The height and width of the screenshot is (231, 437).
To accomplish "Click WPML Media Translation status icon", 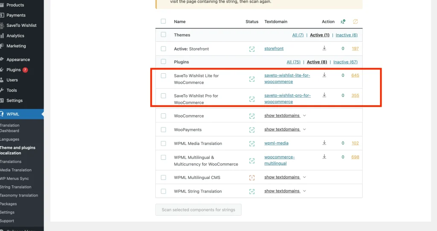I will (x=252, y=144).
